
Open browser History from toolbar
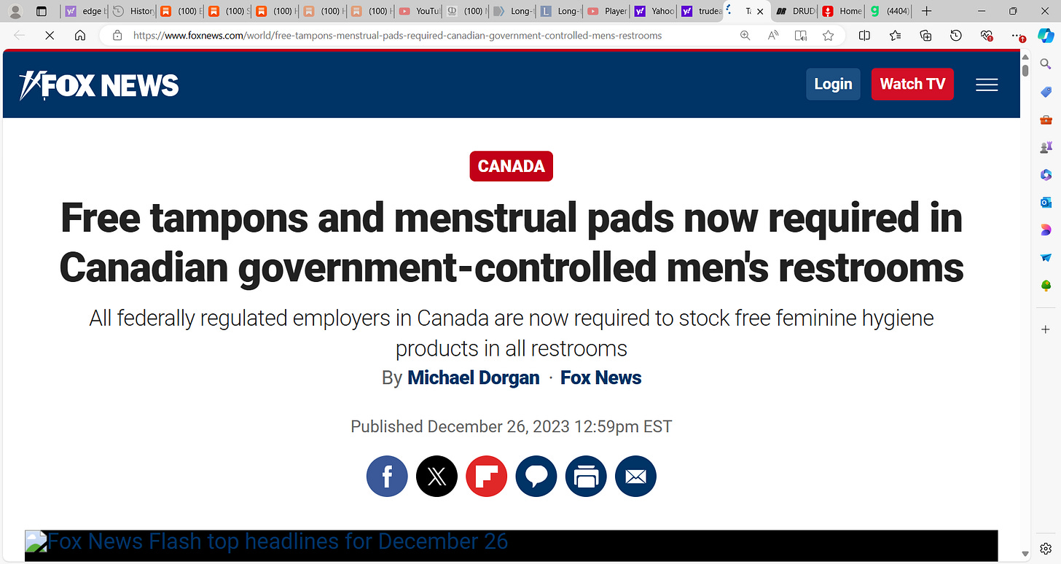point(956,35)
